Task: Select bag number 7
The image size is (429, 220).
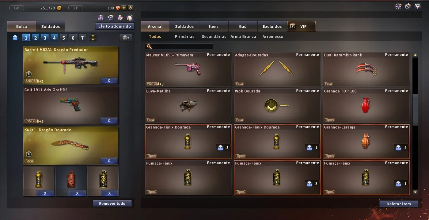Action: pos(82,38)
